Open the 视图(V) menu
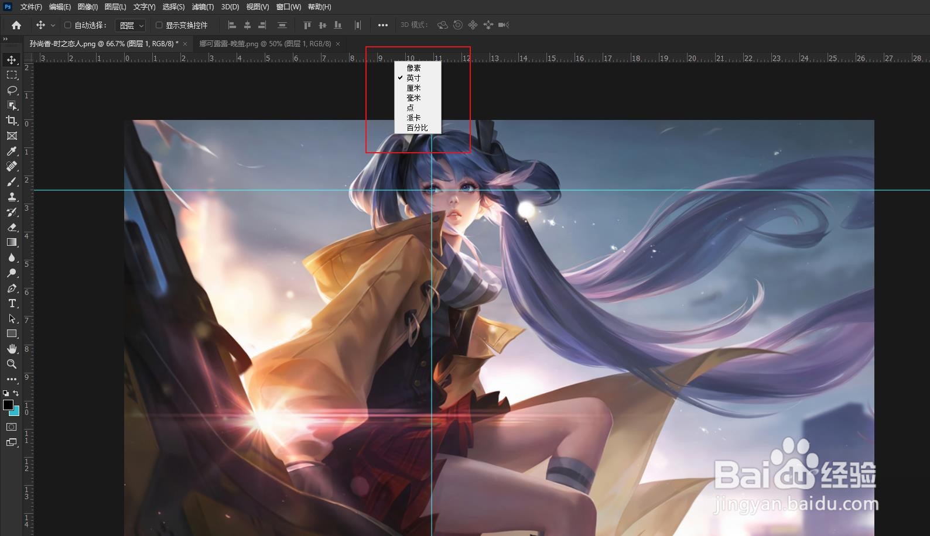The width and height of the screenshot is (930, 536). [258, 7]
